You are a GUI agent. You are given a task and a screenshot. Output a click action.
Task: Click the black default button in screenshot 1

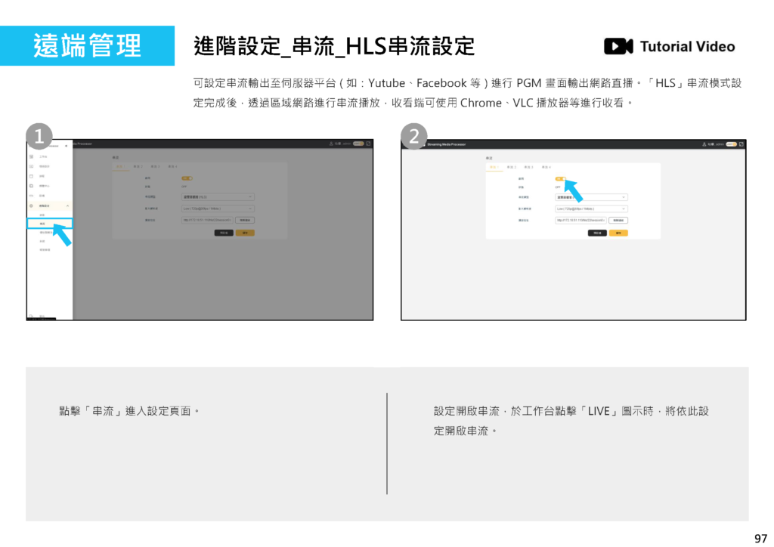pyautogui.click(x=224, y=233)
